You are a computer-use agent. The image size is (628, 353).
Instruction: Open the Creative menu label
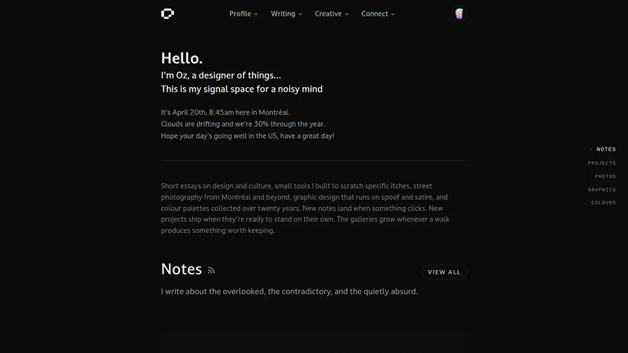(x=328, y=13)
